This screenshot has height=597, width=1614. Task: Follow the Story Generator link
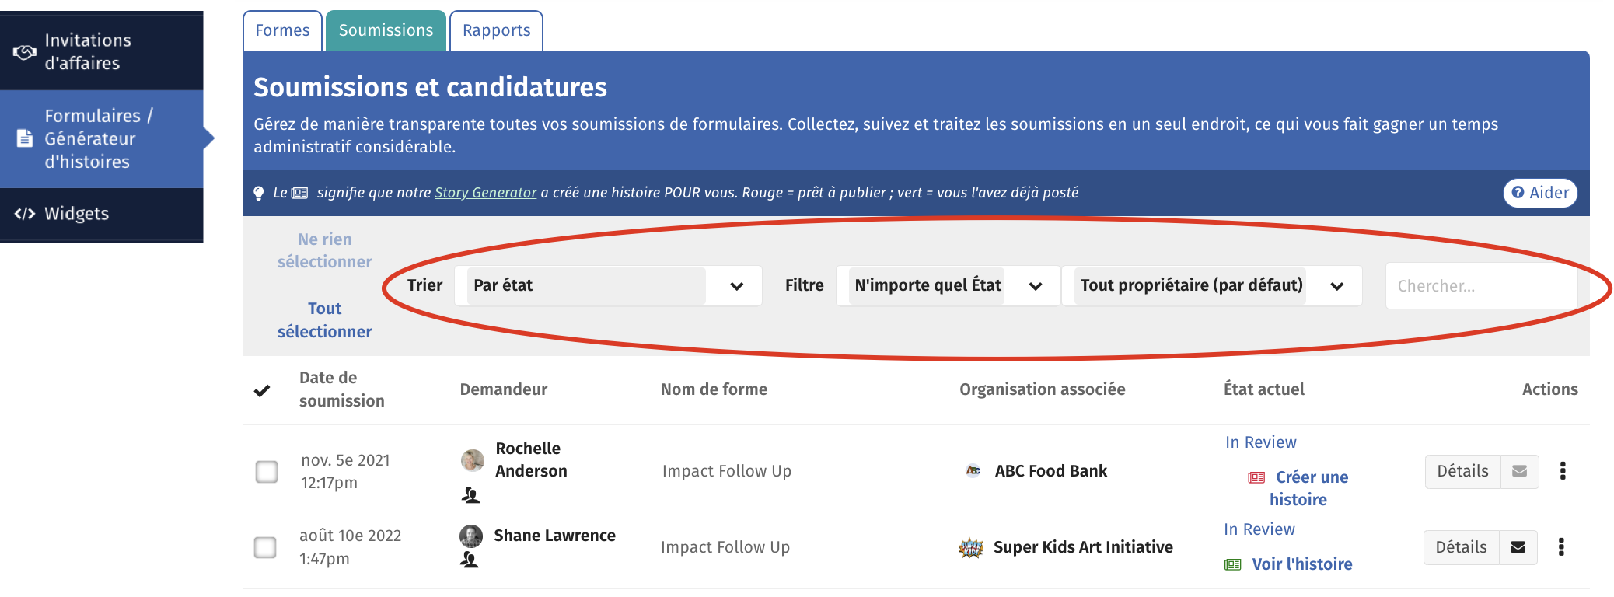tap(485, 192)
